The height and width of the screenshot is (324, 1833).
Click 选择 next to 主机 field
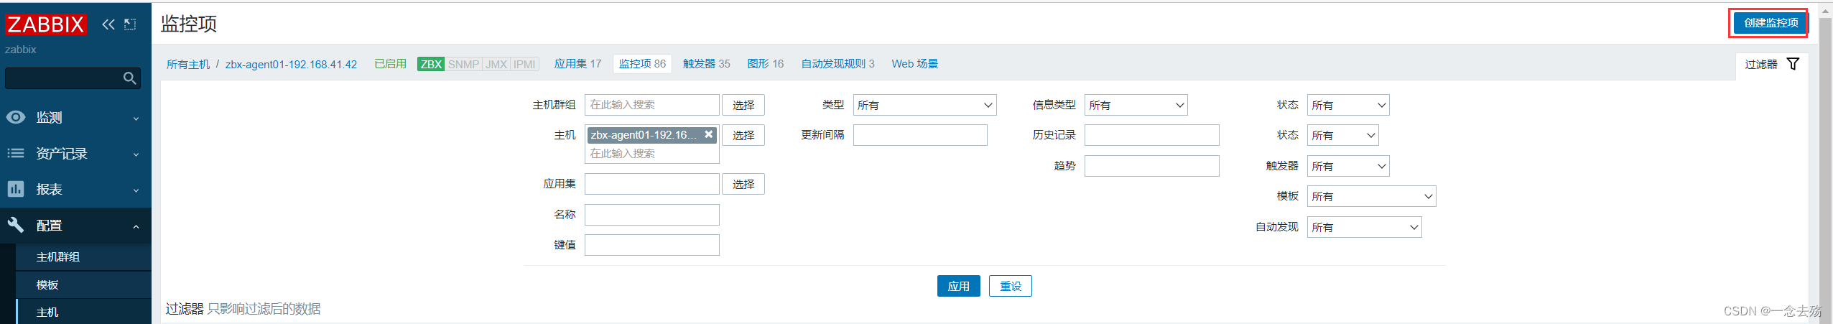[743, 135]
